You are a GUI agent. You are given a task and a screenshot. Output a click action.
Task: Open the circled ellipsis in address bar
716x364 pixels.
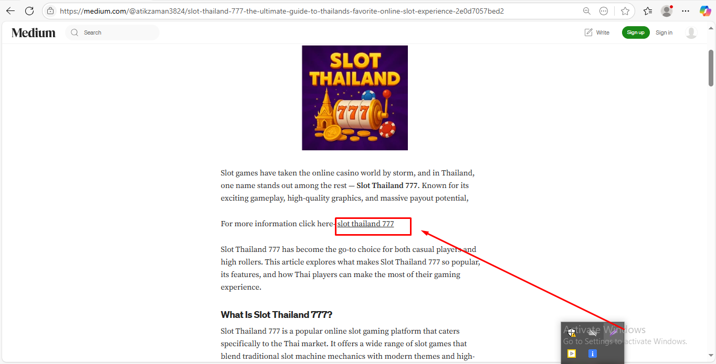click(x=604, y=10)
